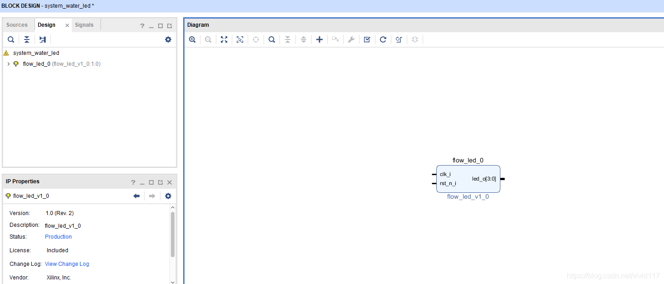This screenshot has height=284, width=664.
Task: Click the license value Included
Action: pos(57,250)
